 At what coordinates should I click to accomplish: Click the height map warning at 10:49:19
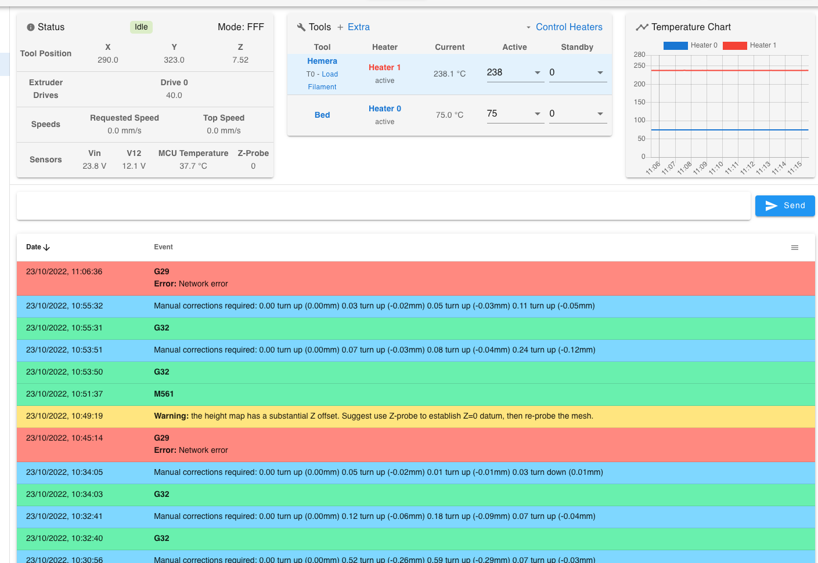coord(416,416)
